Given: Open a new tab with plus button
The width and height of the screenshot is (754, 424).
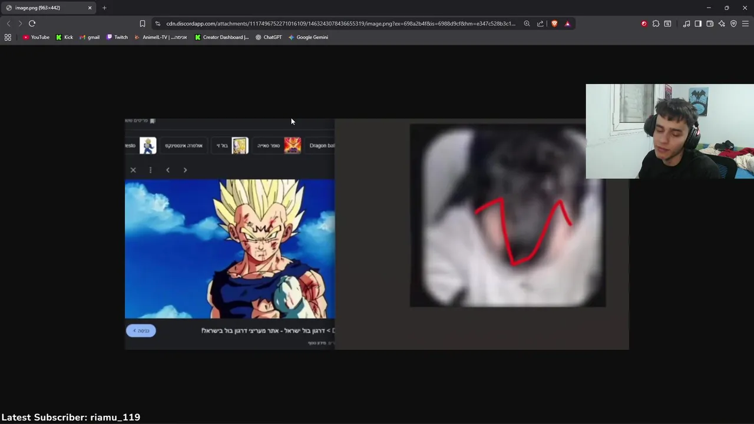Looking at the screenshot, I should pyautogui.click(x=104, y=8).
